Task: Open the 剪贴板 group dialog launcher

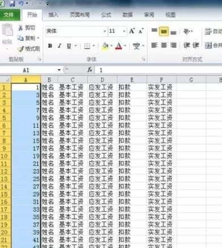Action: (x=40, y=60)
